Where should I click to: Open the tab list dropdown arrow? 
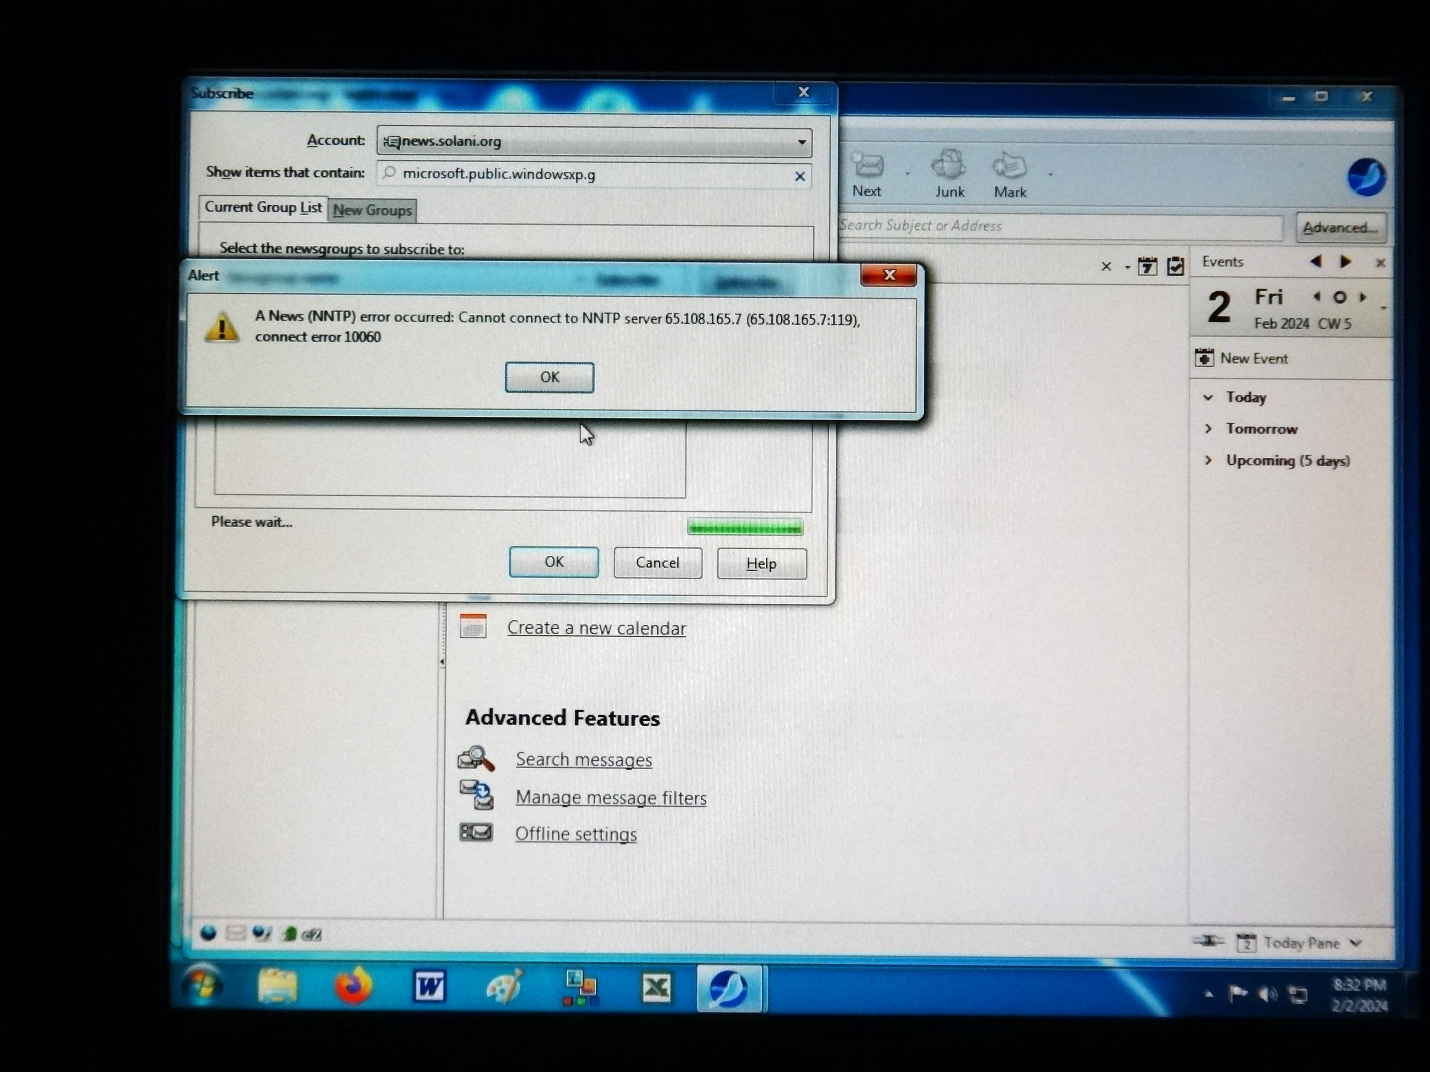1127,267
